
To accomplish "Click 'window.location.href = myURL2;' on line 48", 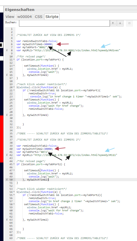I will point(50,173).
